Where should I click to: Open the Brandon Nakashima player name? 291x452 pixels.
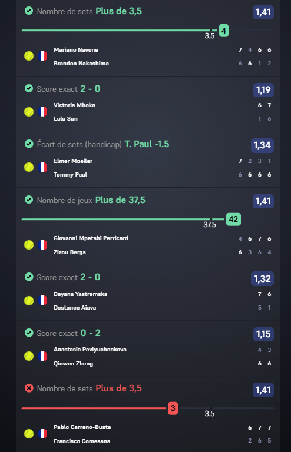pos(81,64)
